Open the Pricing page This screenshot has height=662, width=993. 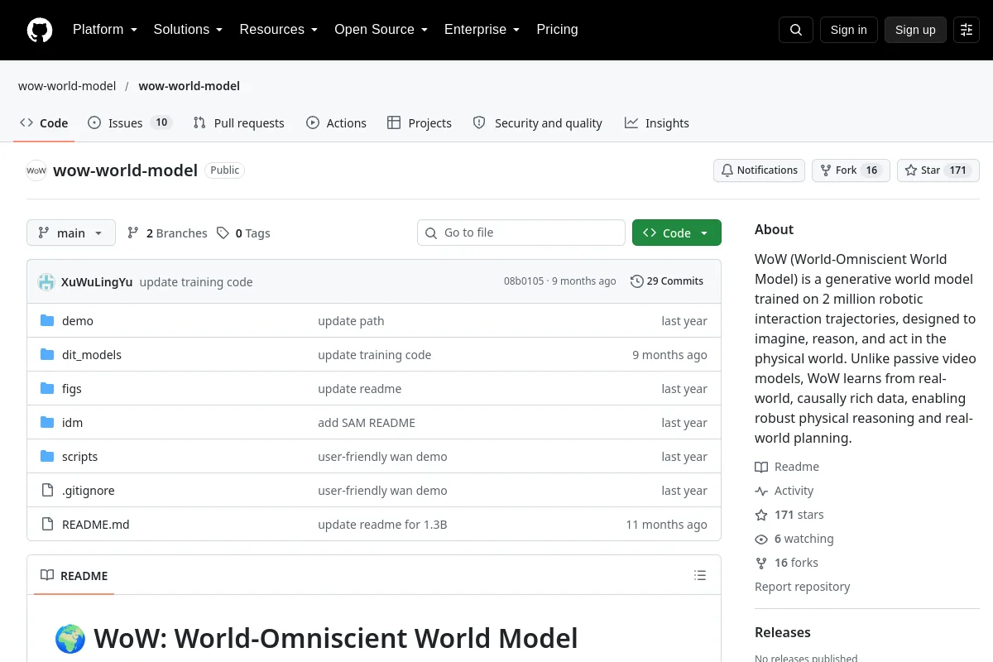click(x=557, y=30)
